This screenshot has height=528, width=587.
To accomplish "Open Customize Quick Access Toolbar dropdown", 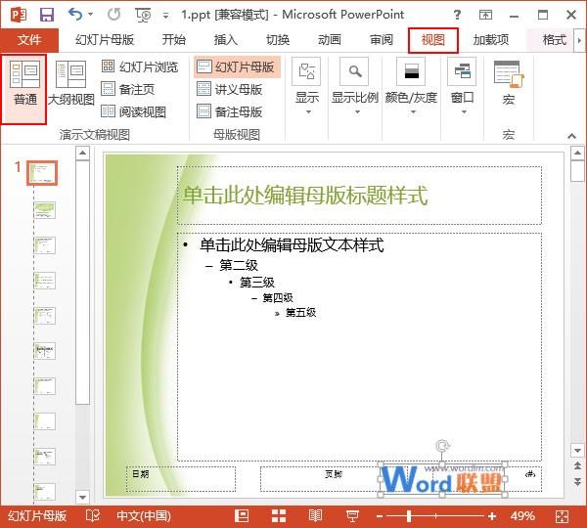I will pos(165,16).
